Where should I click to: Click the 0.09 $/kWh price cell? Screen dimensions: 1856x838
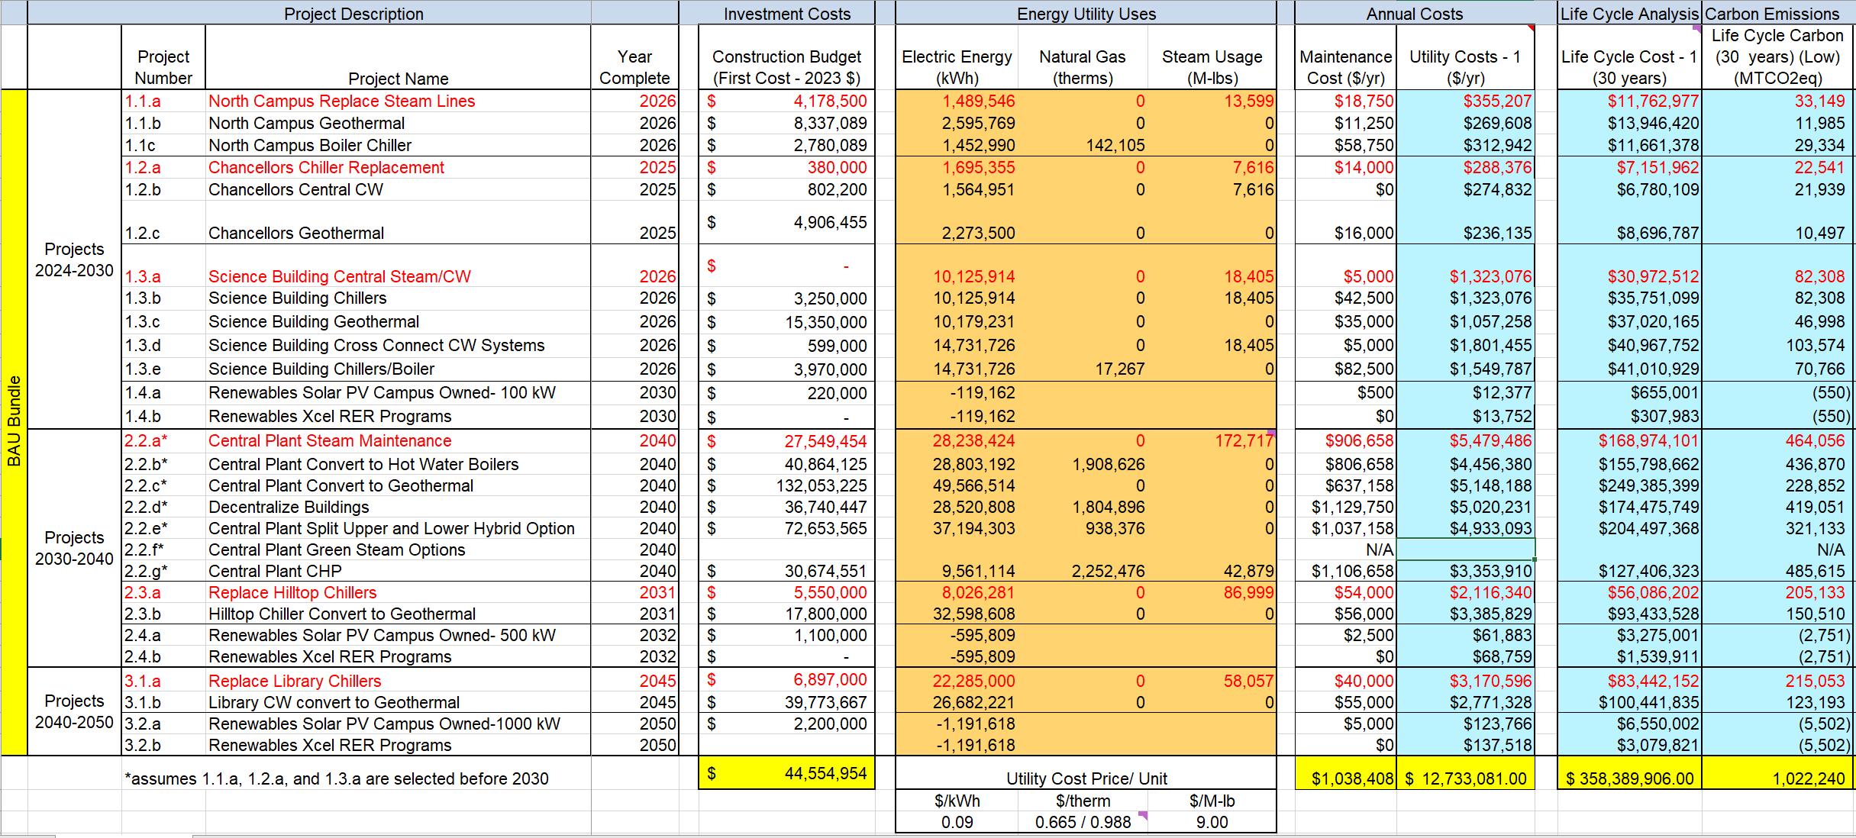click(x=957, y=822)
